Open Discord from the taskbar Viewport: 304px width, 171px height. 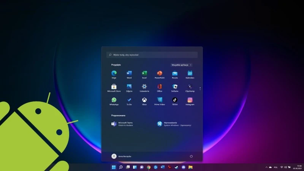[x=184, y=167]
